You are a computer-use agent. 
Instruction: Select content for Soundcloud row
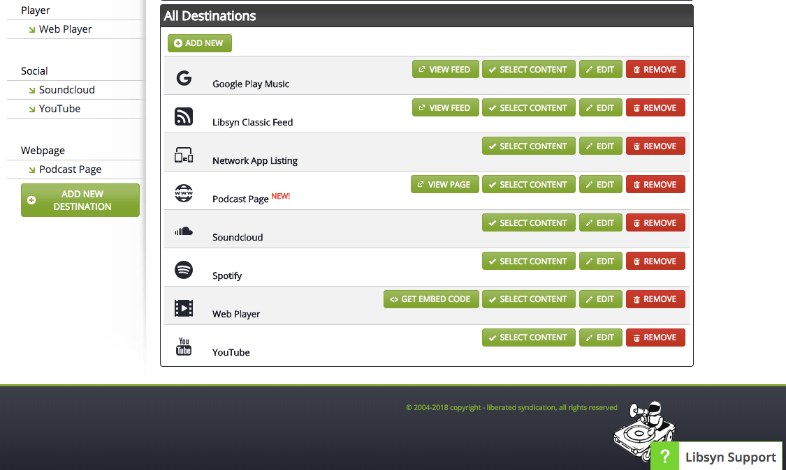pos(528,222)
